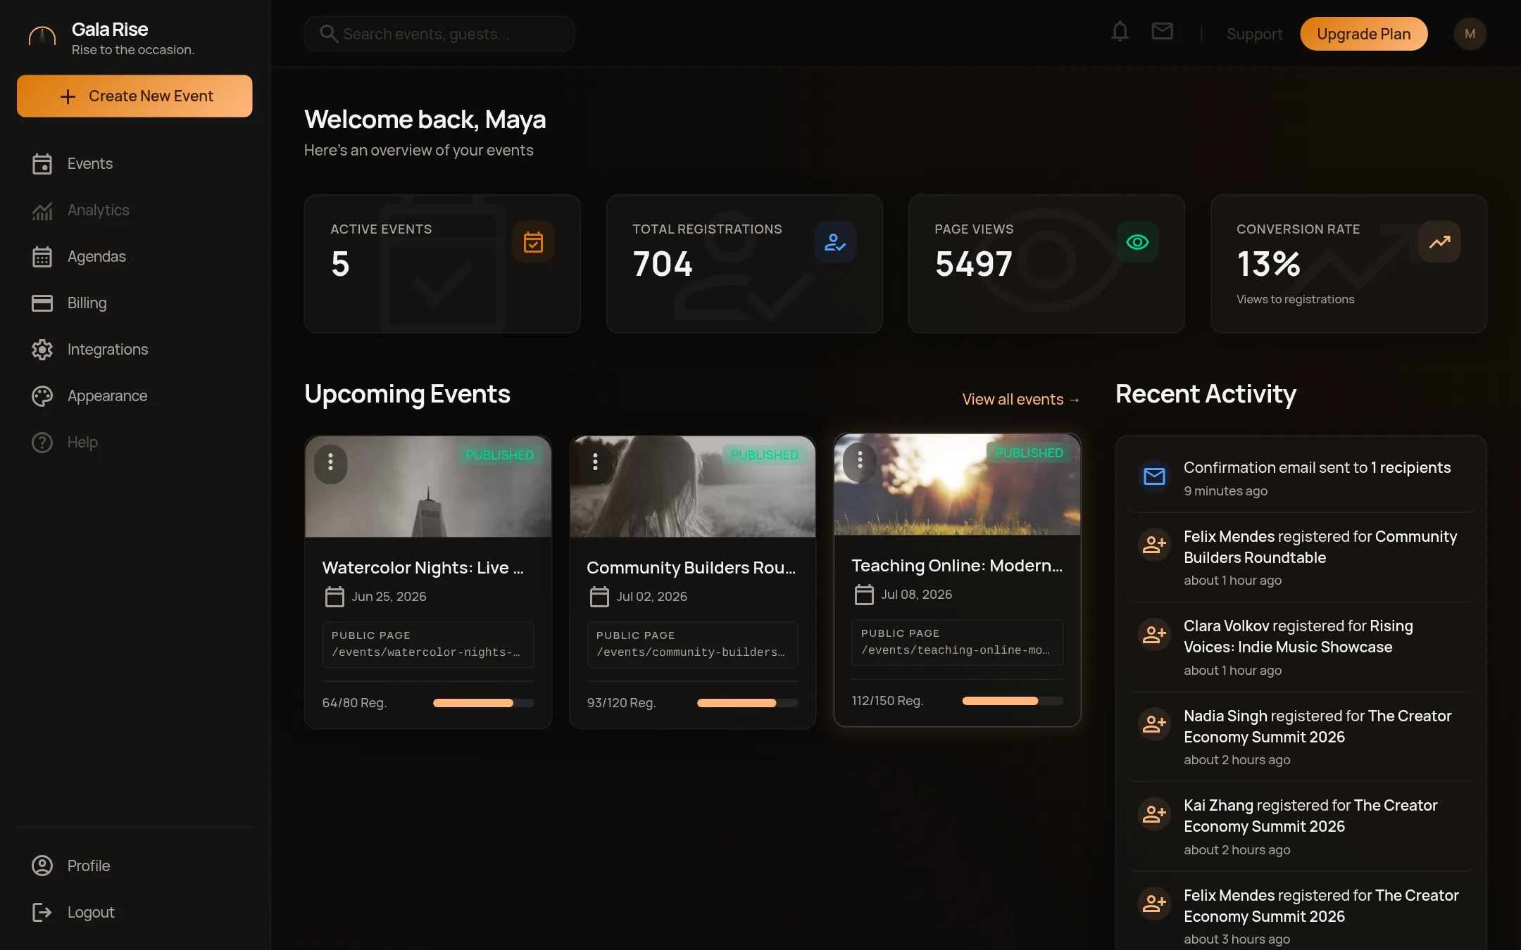This screenshot has height=950, width=1521.
Task: Click the Upgrade Plan button
Action: (1363, 34)
